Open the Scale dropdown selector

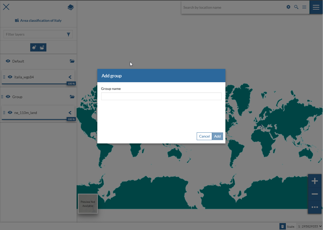(309, 226)
